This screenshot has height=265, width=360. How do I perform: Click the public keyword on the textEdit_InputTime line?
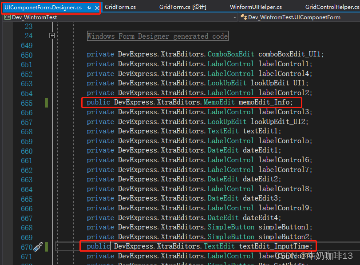(98, 246)
